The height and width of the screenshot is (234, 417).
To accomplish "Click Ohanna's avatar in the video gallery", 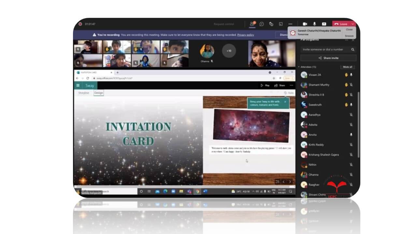I will pyautogui.click(x=207, y=51).
